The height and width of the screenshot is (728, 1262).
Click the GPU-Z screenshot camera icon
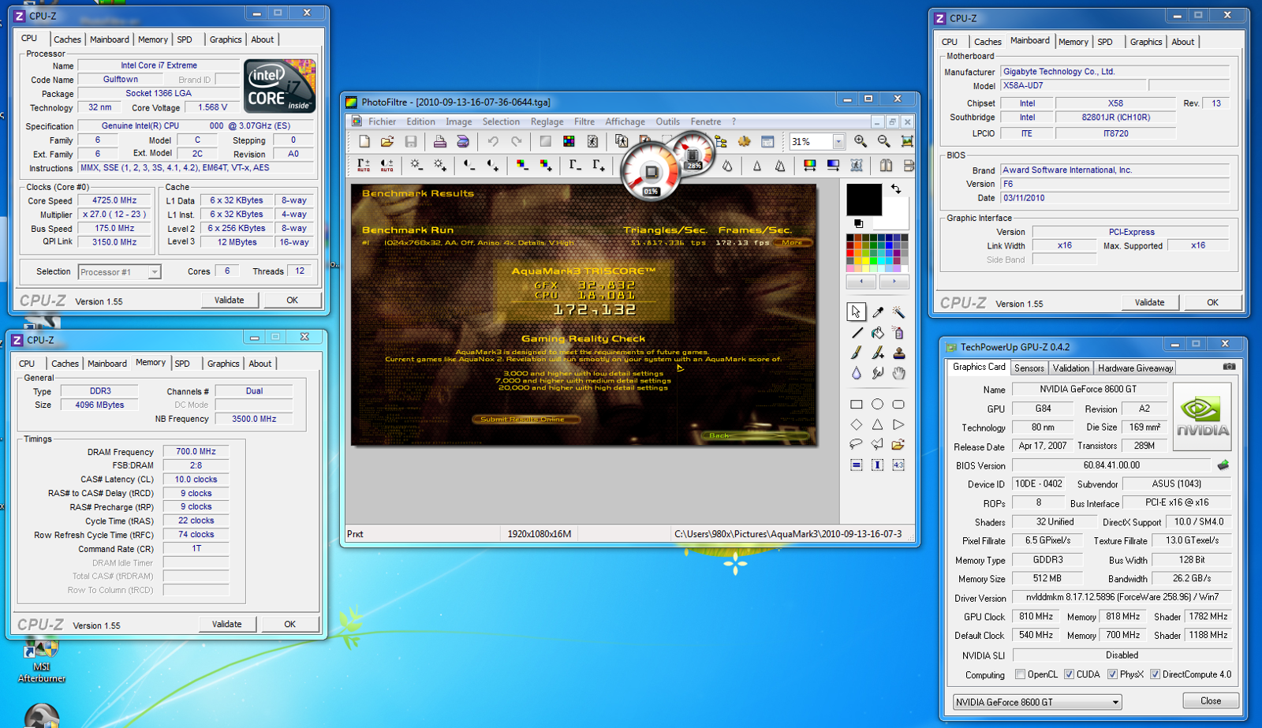1229,367
